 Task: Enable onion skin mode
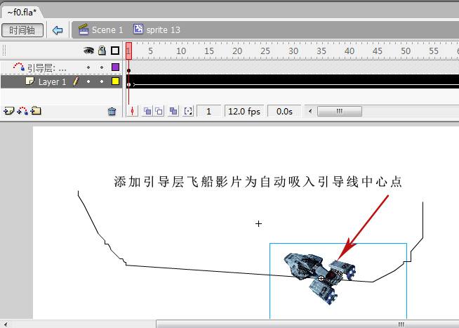148,111
